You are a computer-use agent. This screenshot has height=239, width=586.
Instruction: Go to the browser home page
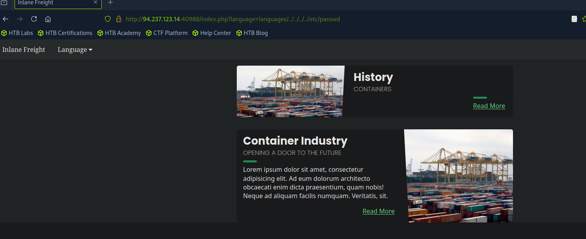click(x=48, y=19)
